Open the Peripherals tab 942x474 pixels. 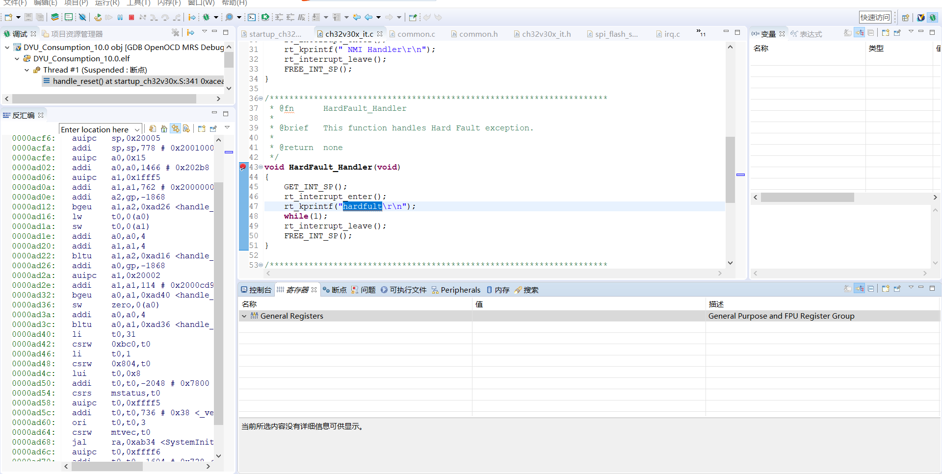(x=460, y=290)
